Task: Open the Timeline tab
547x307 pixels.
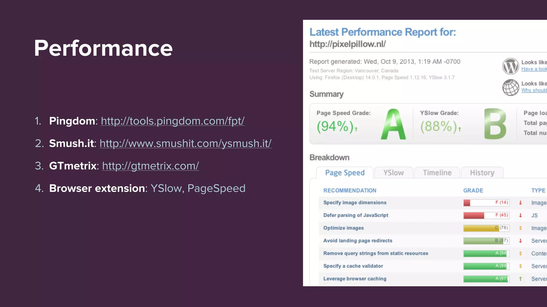Action: (437, 173)
